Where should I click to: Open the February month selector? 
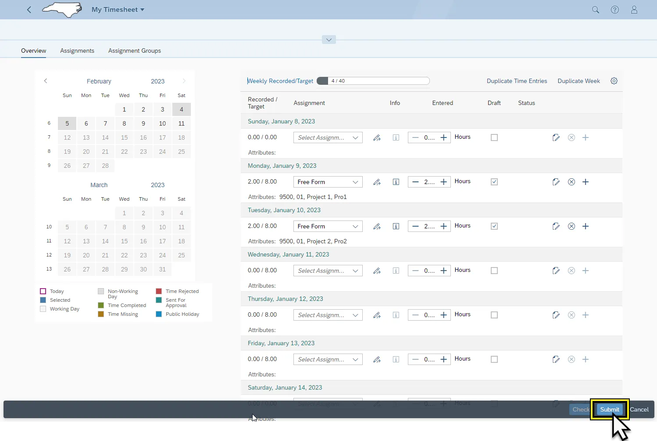coord(99,81)
